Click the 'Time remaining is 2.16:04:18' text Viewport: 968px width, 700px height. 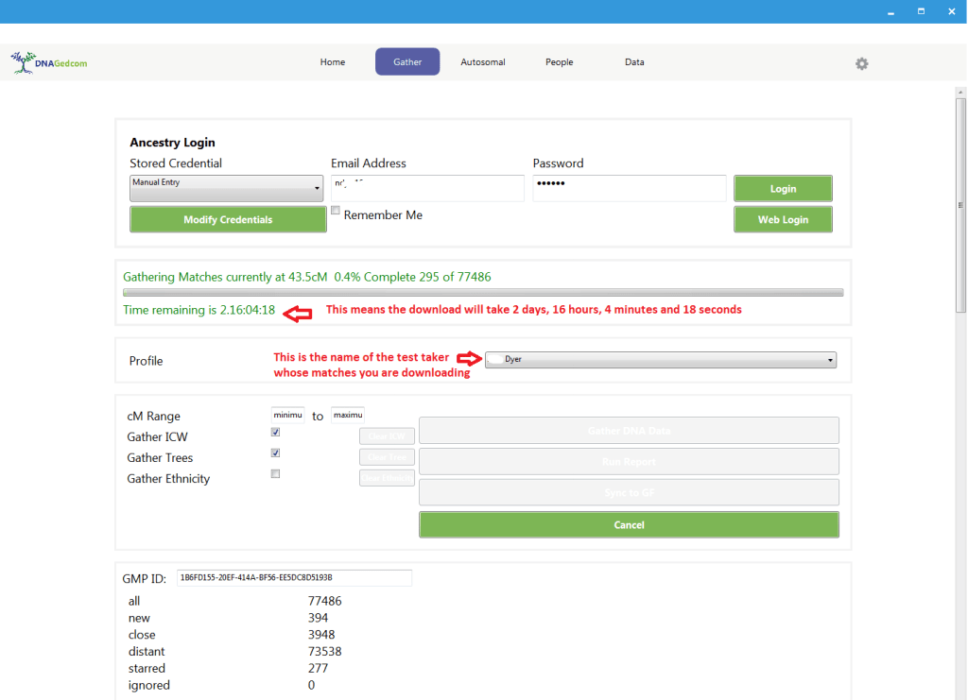click(199, 310)
